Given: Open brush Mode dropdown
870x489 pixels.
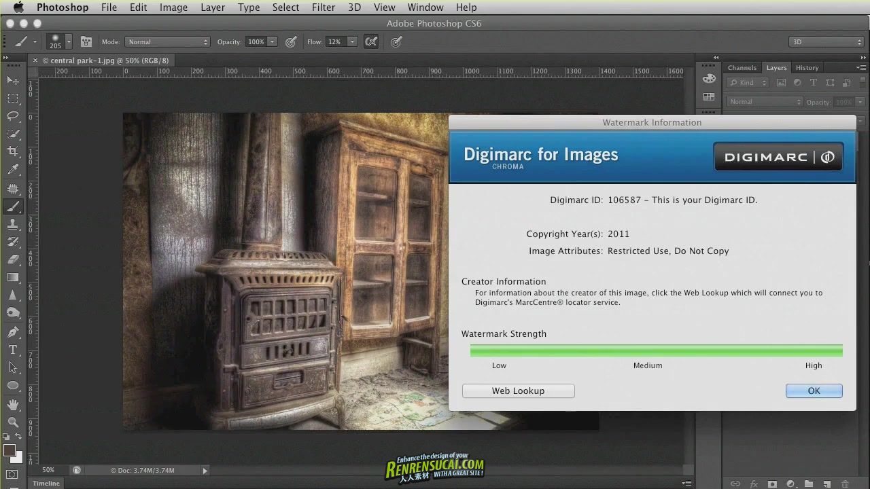Looking at the screenshot, I should (x=167, y=41).
